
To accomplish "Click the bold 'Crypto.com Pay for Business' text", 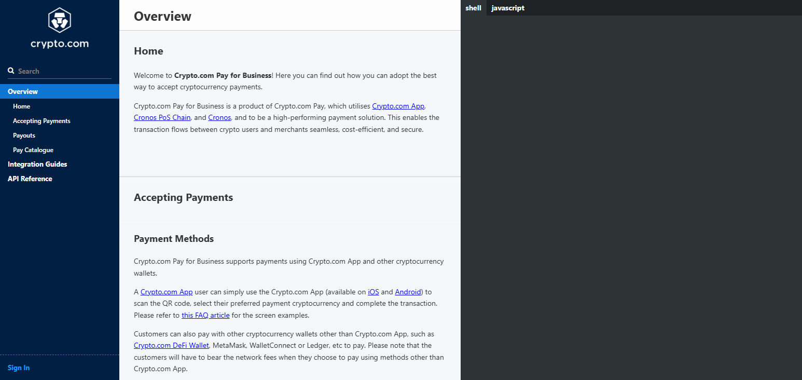I will pos(223,75).
